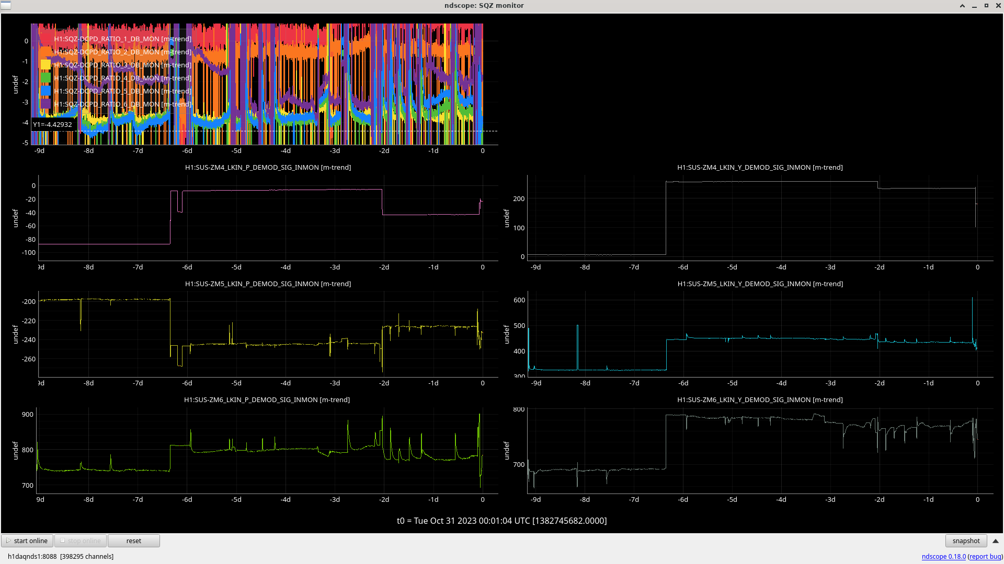Click the purple RATIO_6_DB_MON legend swatch

point(45,104)
